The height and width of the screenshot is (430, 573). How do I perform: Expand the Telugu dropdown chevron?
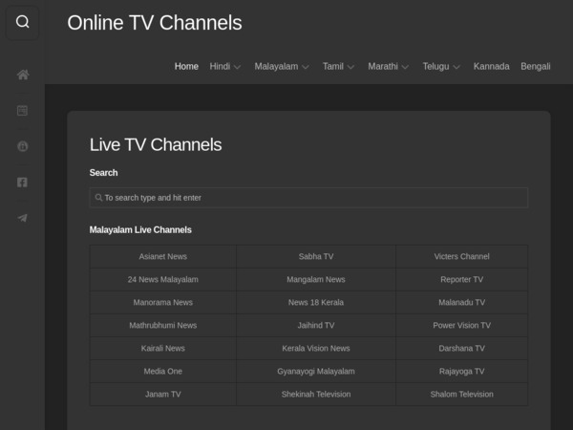(456, 67)
